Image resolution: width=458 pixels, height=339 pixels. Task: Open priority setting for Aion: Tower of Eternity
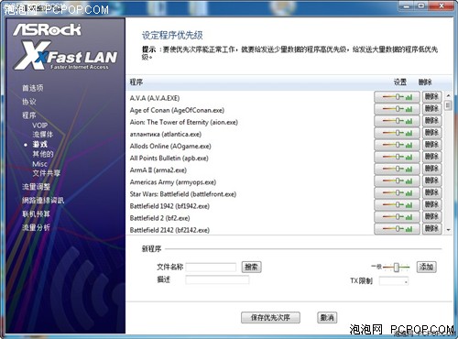tap(397, 121)
